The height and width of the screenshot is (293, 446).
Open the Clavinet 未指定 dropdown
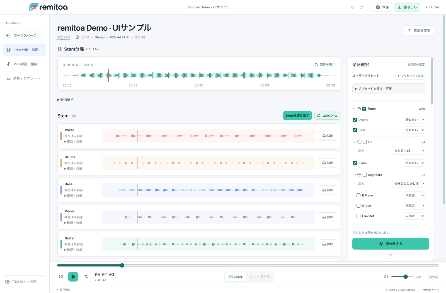(414, 216)
